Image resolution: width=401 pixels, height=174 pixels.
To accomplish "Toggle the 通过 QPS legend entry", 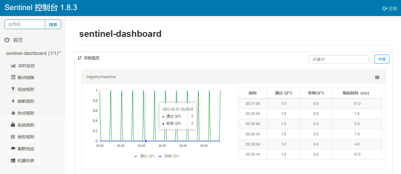I will point(144,156).
